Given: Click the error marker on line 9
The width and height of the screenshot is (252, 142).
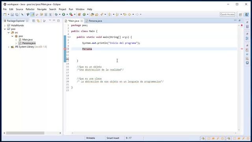Looking at the screenshot, I should point(65,49).
